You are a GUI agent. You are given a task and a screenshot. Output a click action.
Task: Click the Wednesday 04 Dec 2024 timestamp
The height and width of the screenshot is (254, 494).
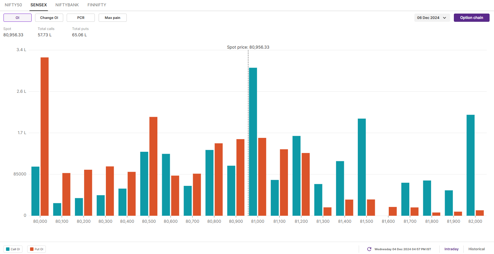click(x=403, y=249)
